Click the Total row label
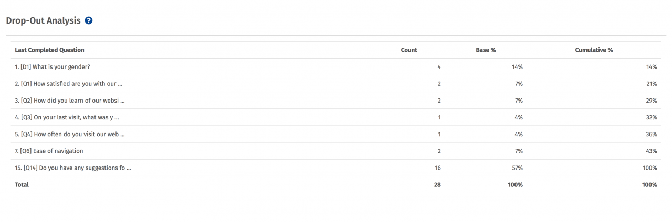The image size is (672, 222). [x=22, y=185]
